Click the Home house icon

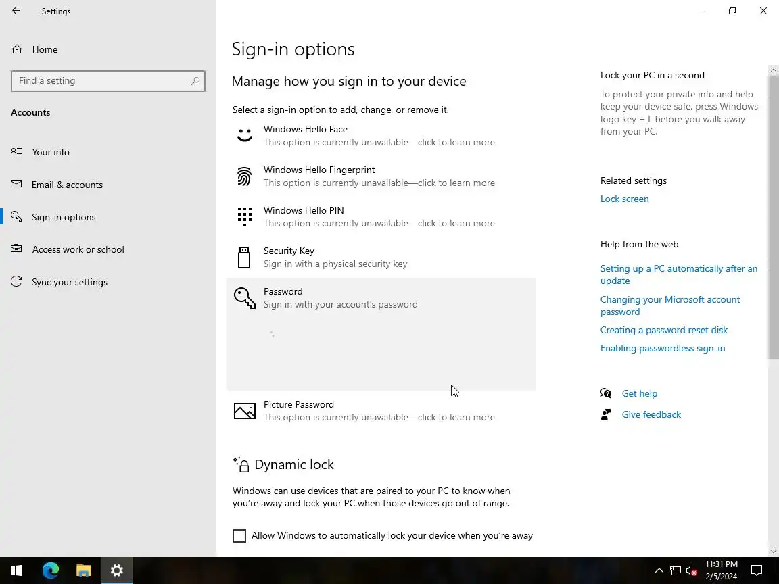[17, 49]
